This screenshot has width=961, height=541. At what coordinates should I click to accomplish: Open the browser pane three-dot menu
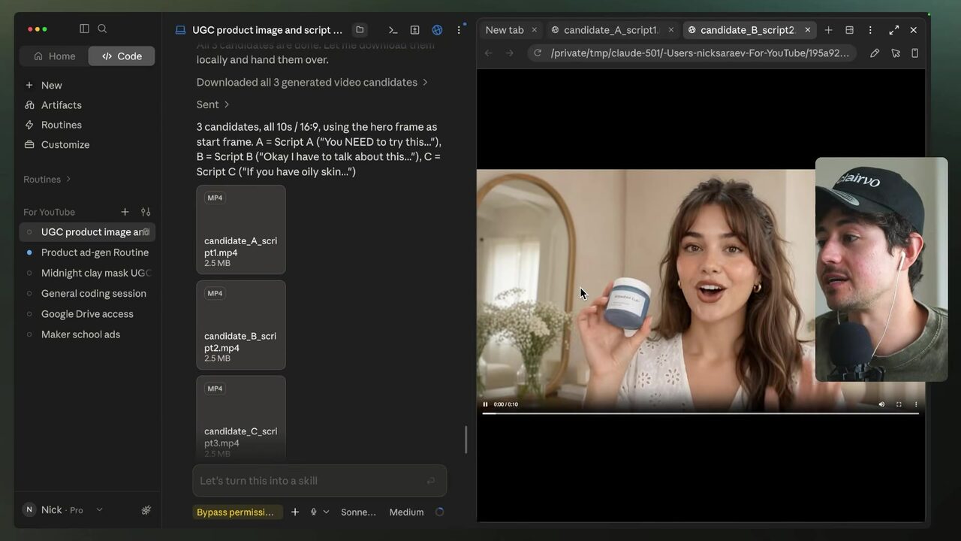coord(870,30)
